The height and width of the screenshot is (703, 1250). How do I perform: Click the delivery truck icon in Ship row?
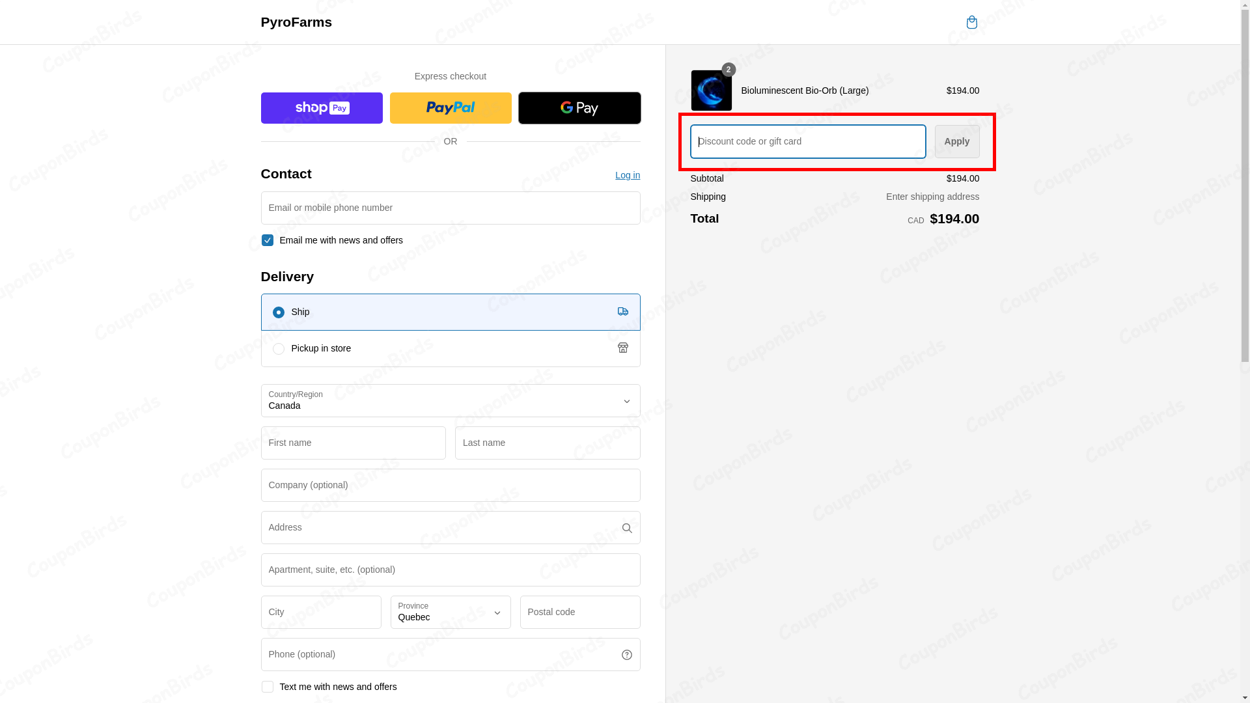tap(622, 312)
